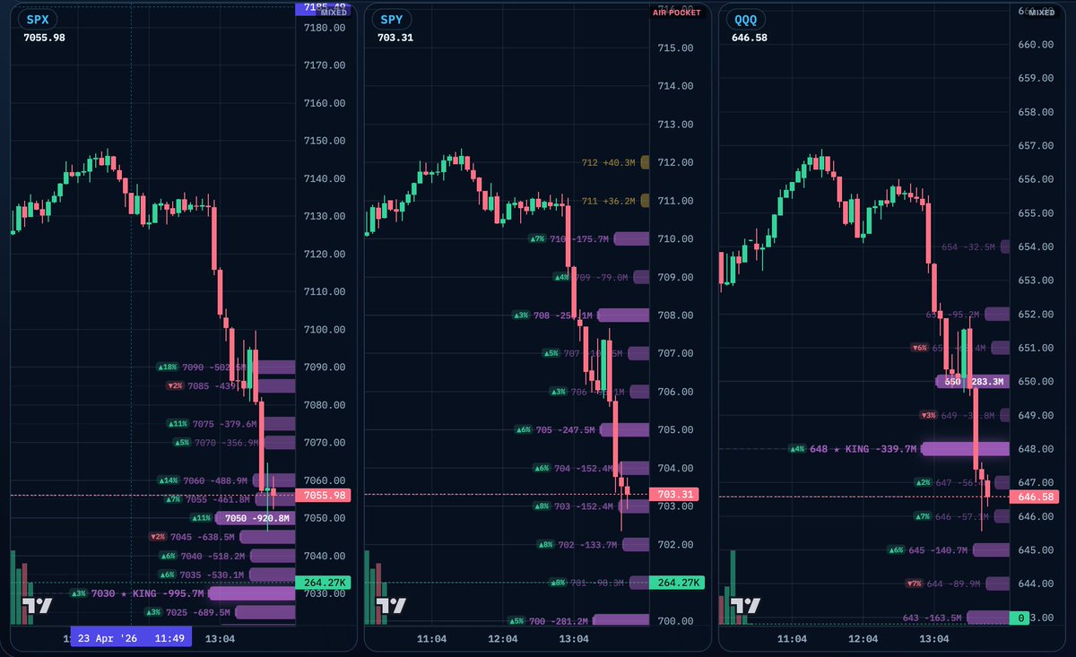
Task: Click the AIR POCKET badge in SPY panel
Action: (x=679, y=13)
